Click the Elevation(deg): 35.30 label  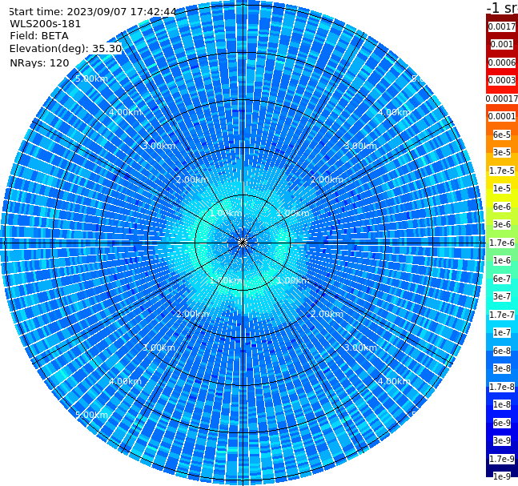(x=66, y=49)
